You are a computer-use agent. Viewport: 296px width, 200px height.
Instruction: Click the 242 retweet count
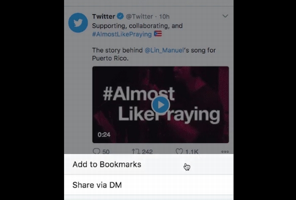147,152
